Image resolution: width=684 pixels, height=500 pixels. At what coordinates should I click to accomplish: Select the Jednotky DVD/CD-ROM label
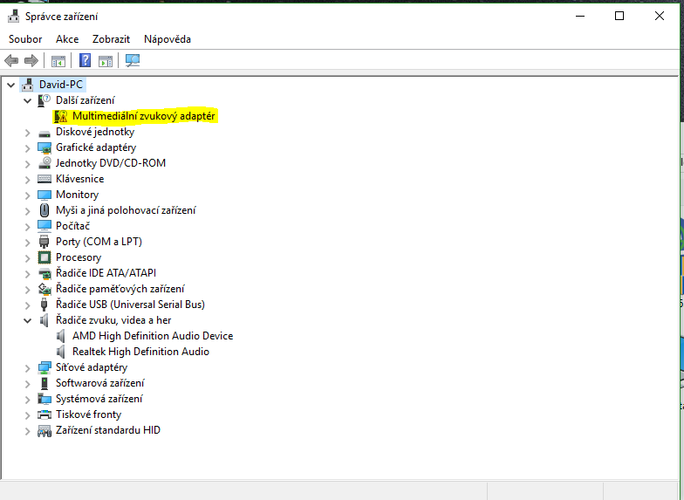pos(111,163)
